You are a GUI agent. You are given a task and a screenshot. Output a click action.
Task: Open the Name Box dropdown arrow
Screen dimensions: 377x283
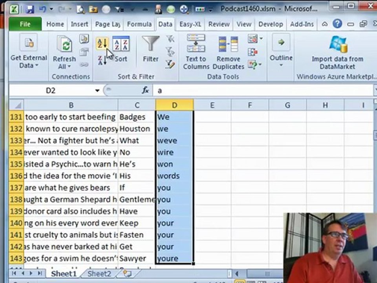click(97, 91)
